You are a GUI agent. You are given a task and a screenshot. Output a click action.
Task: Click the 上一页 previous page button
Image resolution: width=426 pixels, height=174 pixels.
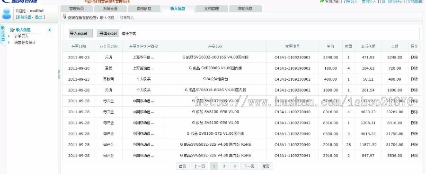[x=199, y=166]
